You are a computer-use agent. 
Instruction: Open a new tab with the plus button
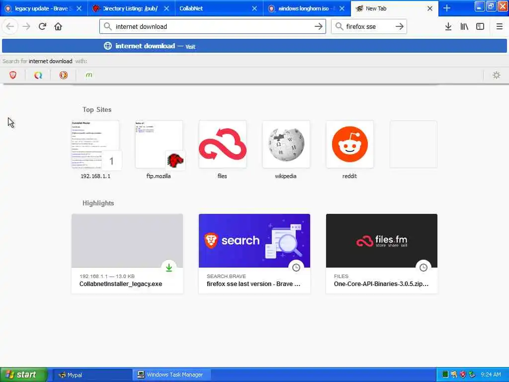coord(447,8)
